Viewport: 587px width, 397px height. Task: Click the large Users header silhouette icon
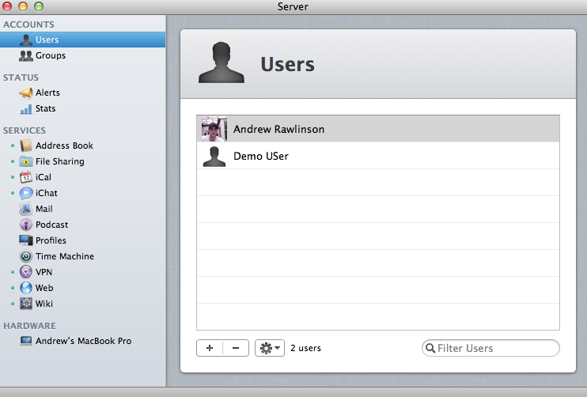(222, 62)
